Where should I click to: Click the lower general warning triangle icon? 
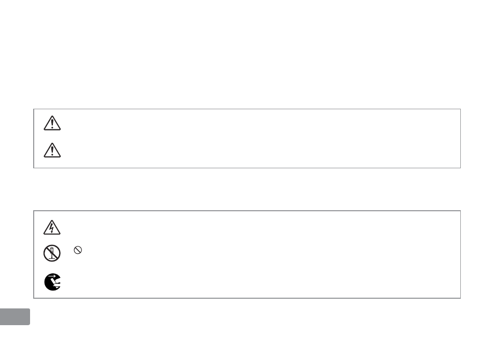(x=52, y=150)
